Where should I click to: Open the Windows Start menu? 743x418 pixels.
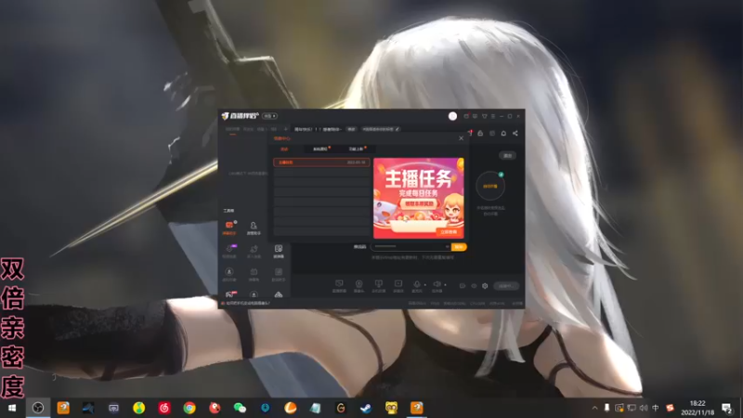point(12,408)
